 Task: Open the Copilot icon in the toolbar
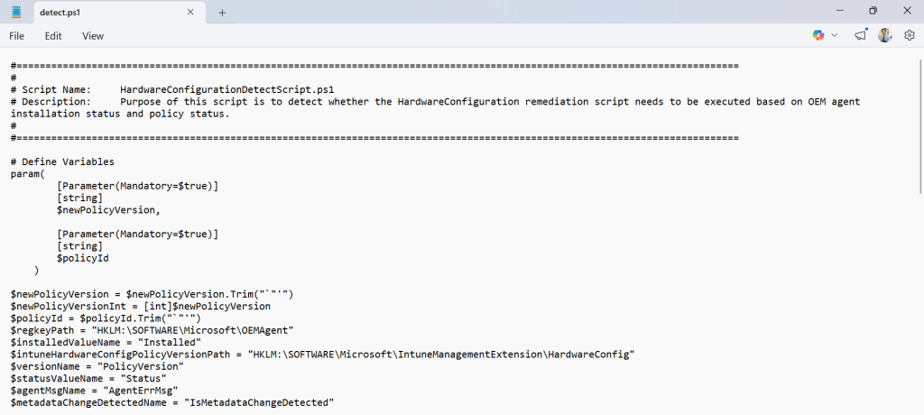click(818, 35)
